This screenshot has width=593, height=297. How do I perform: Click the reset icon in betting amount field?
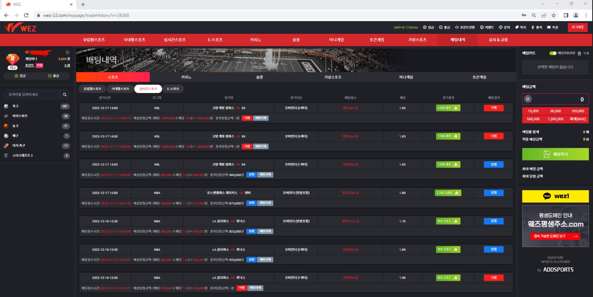528,99
